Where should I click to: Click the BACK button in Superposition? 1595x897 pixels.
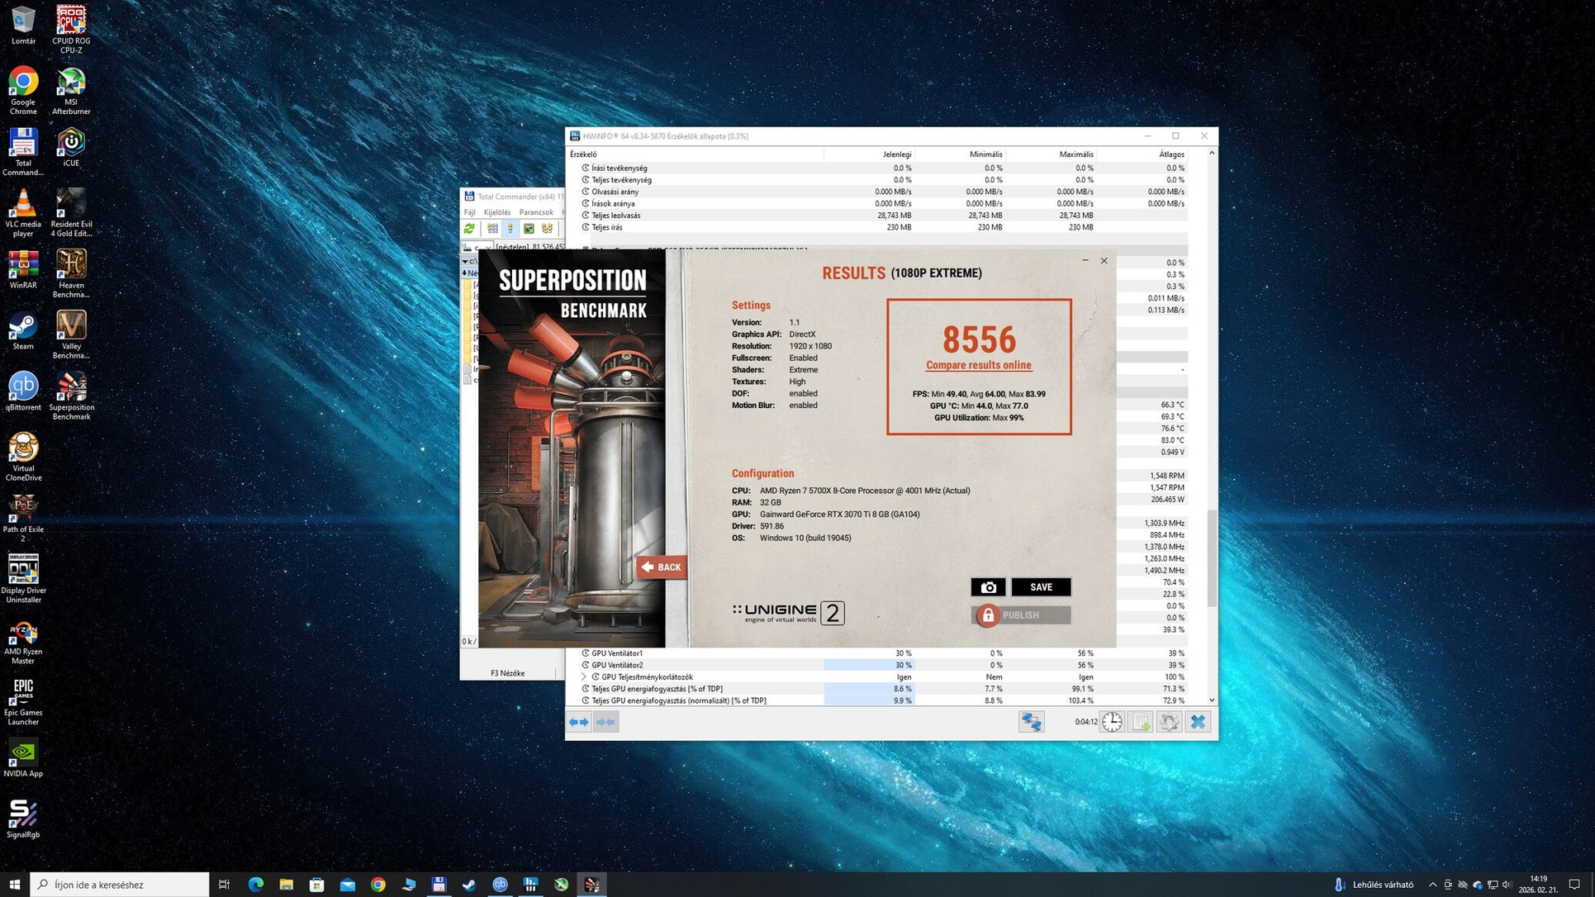[662, 567]
